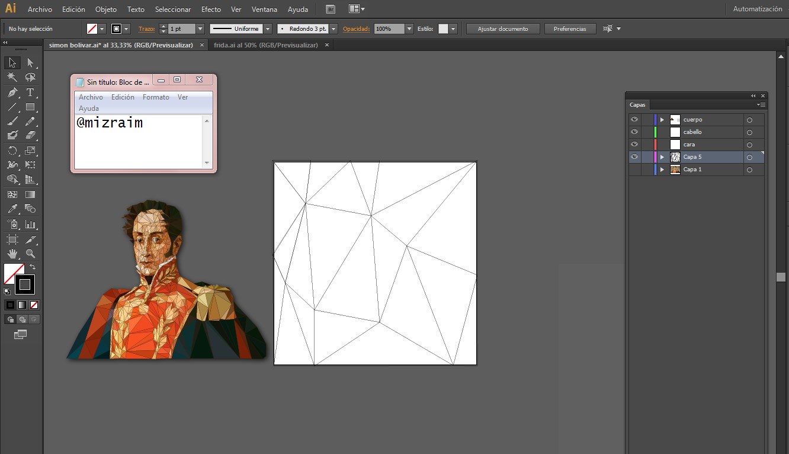The image size is (789, 454).
Task: Select the Width tool
Action: pos(12,165)
